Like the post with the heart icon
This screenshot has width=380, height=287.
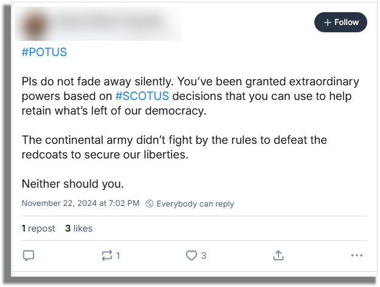click(x=192, y=255)
